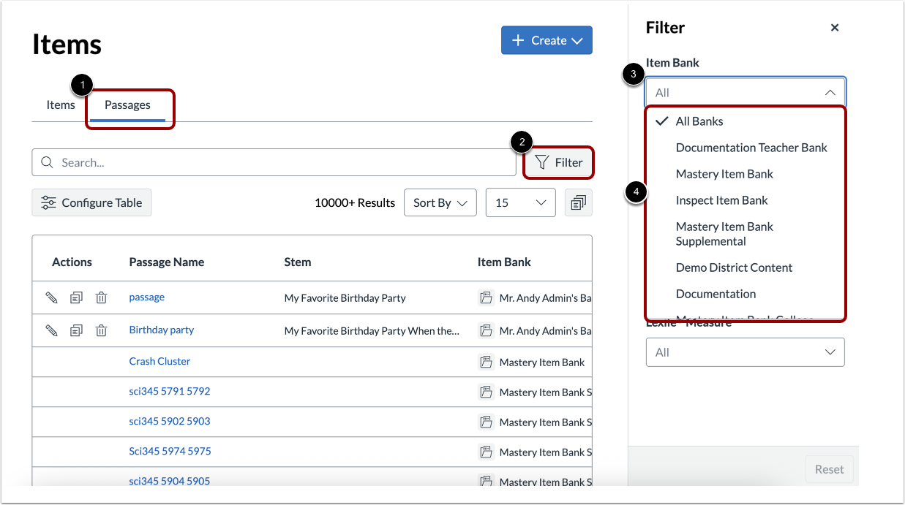Click the 'Item Bank' column header
This screenshot has height=505, width=905.
(504, 262)
